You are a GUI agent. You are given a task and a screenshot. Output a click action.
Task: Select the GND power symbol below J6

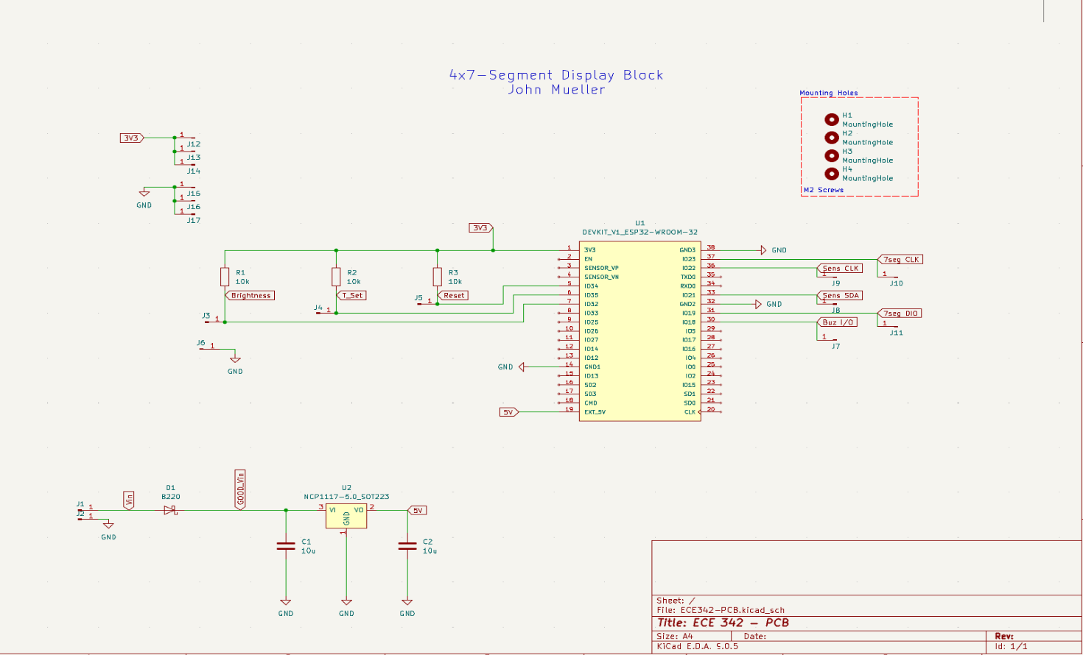pos(235,360)
